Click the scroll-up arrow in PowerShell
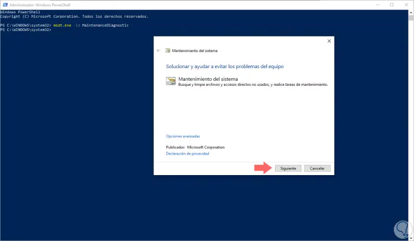Image resolution: width=414 pixels, height=241 pixels. tap(411, 12)
